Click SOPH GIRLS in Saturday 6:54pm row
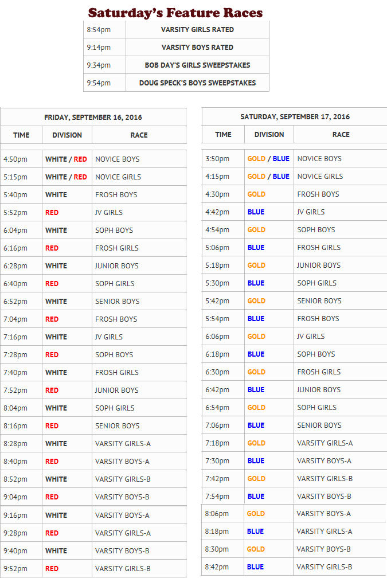 pos(316,407)
